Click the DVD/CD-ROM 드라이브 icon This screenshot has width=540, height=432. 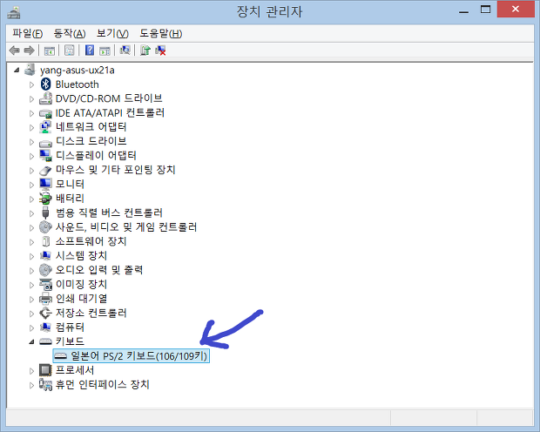tap(45, 98)
